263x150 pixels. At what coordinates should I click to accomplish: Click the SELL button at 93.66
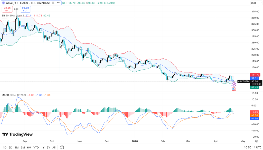pyautogui.click(x=7, y=9)
